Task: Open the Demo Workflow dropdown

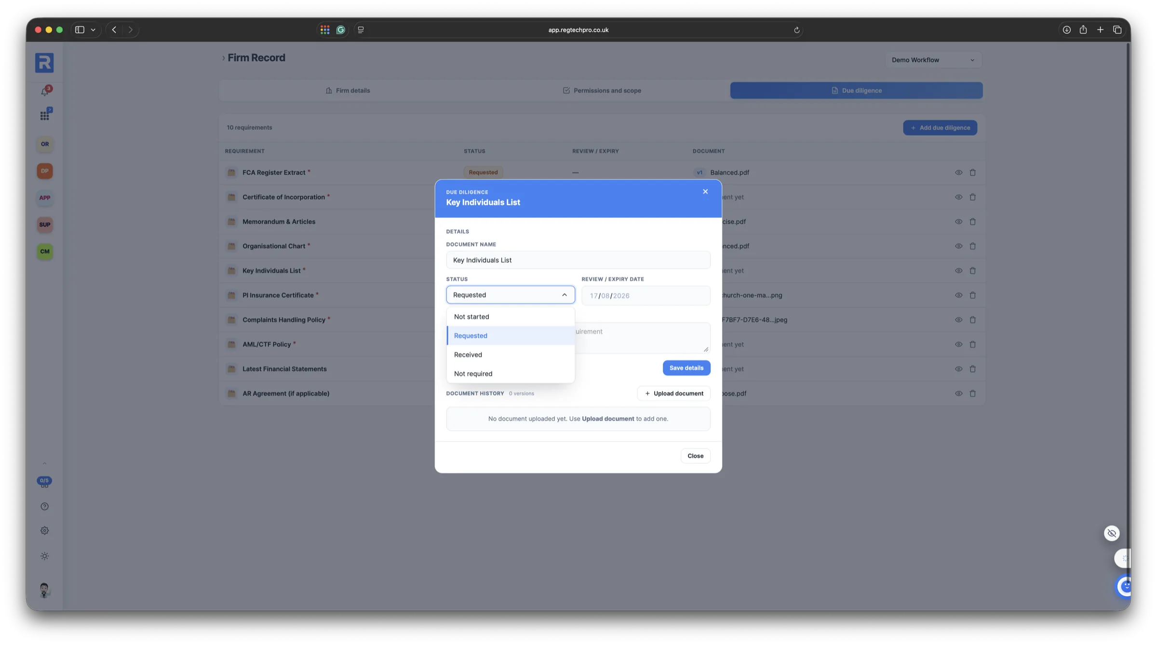Action: (933, 60)
